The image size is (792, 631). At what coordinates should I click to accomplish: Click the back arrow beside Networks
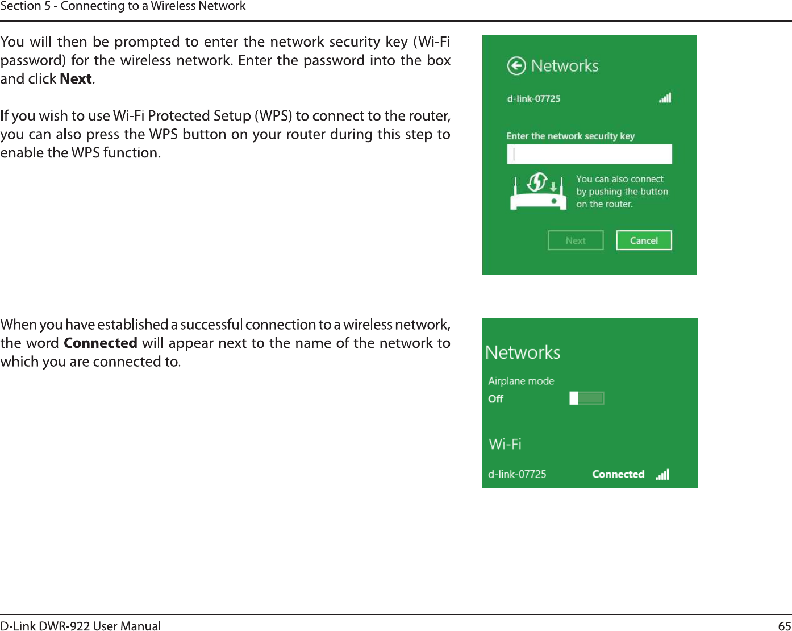[x=516, y=66]
